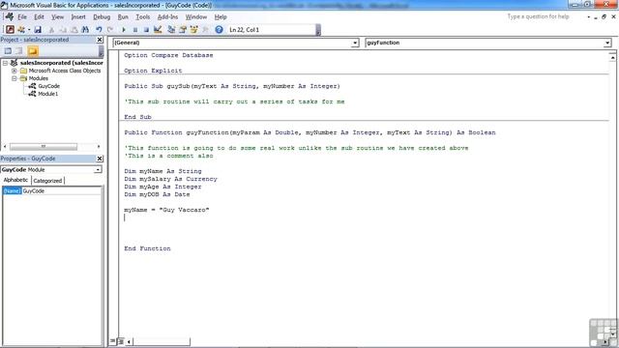The width and height of the screenshot is (619, 348).
Task: Collapse the salesIncorporated project node
Action: pos(5,63)
